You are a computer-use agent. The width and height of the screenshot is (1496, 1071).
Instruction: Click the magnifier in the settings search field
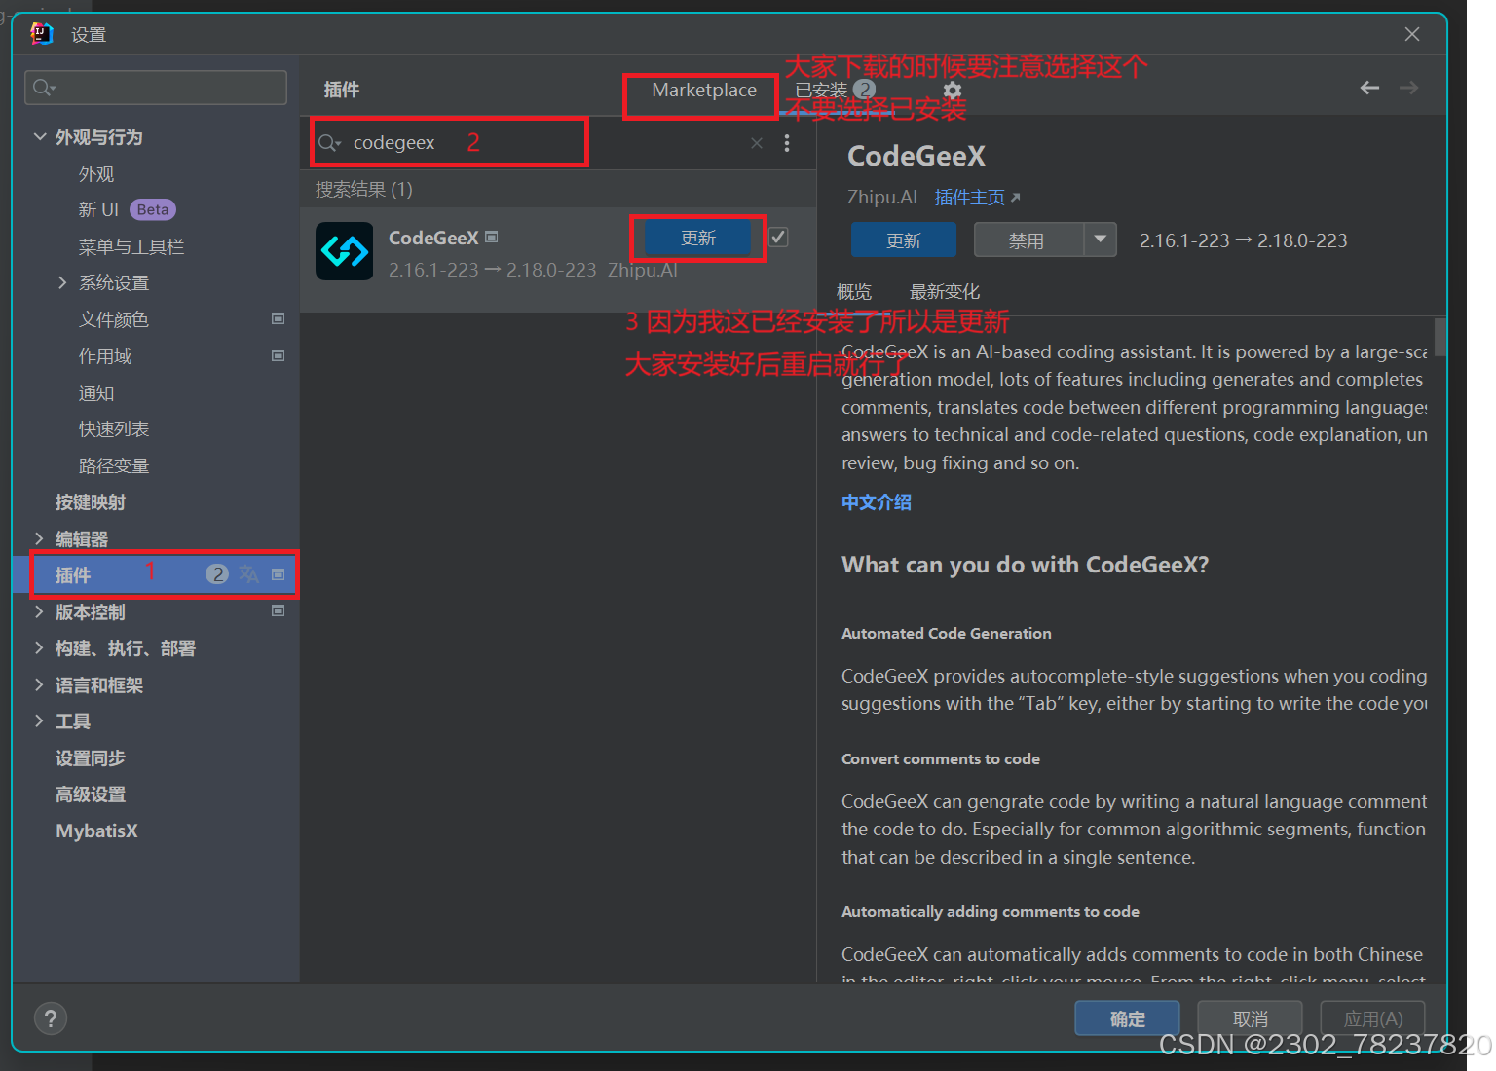pyautogui.click(x=41, y=87)
